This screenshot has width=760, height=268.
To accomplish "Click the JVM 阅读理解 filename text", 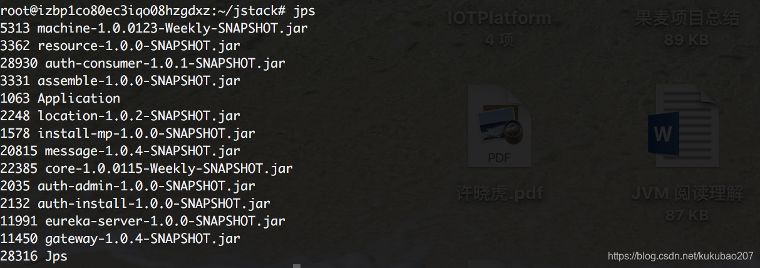I will (687, 193).
